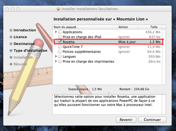Uncheck the Rosetta checkbox
Screen dimensions: 176x131
coord(60,42)
